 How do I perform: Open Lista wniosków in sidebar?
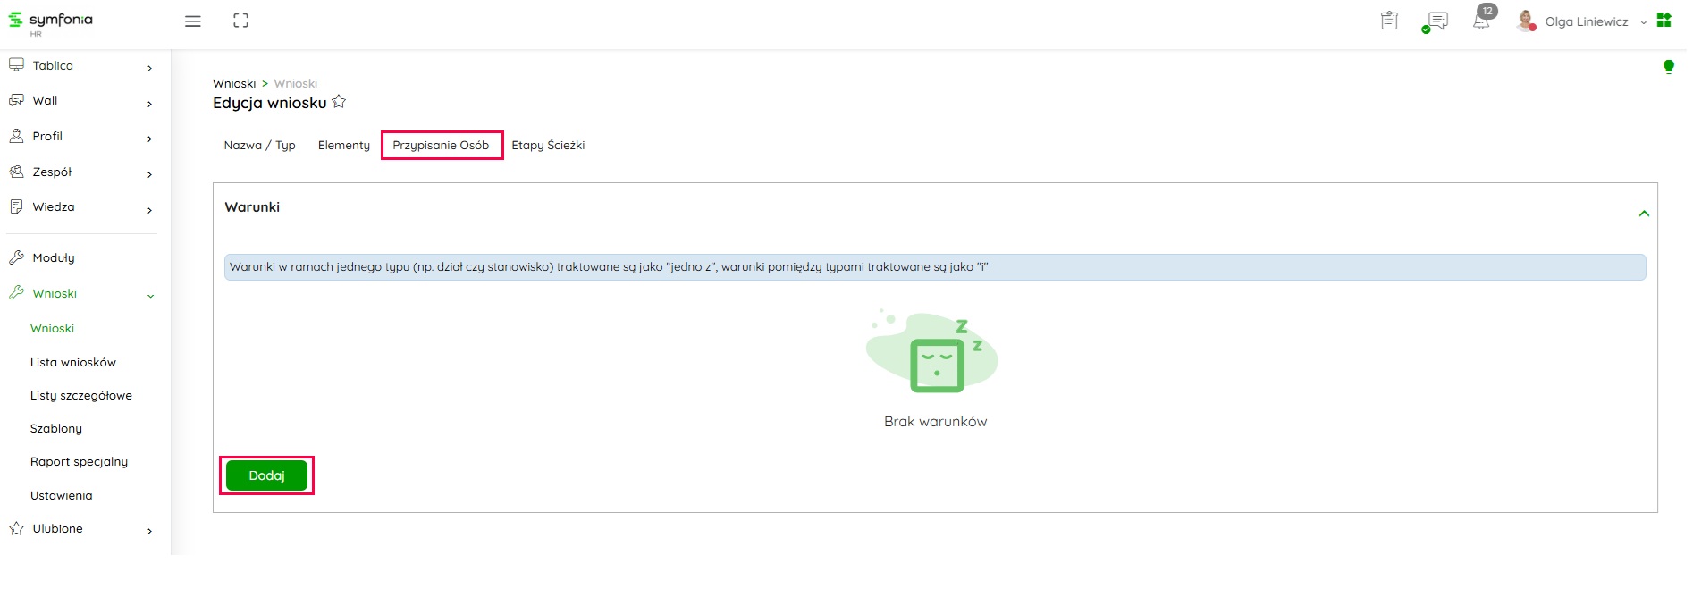tap(73, 363)
